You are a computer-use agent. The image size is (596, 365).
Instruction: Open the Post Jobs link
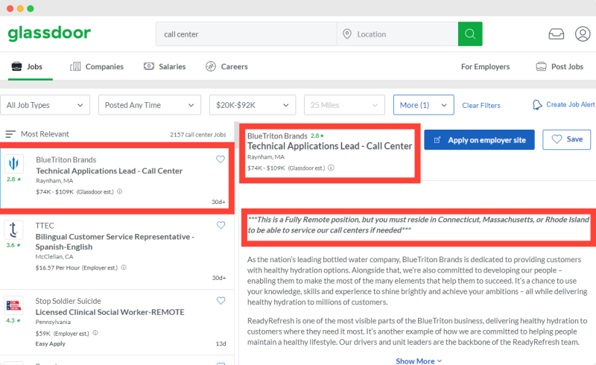(x=559, y=66)
